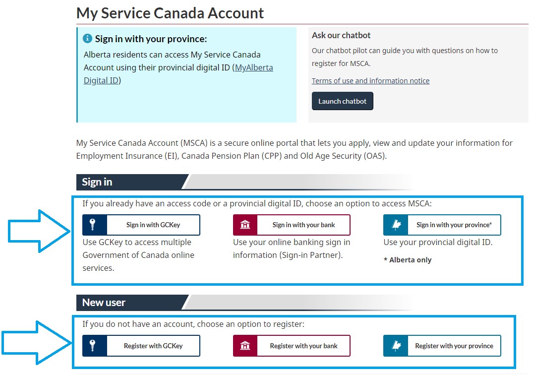Click the key icon on Register with GCKey
533x375 pixels.
92,346
